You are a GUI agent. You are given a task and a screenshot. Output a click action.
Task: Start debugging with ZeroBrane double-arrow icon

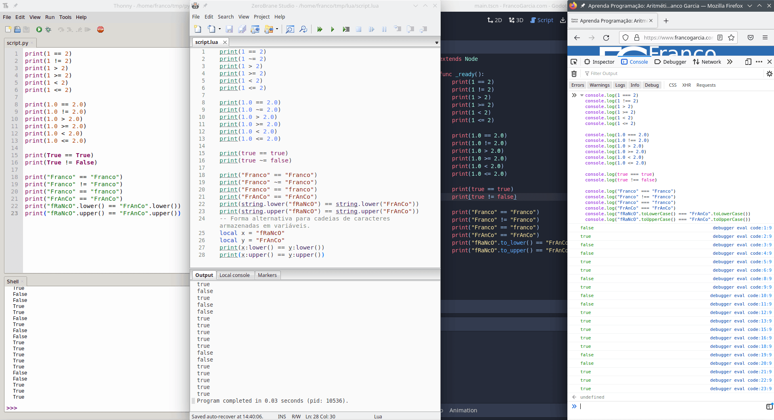click(x=320, y=29)
